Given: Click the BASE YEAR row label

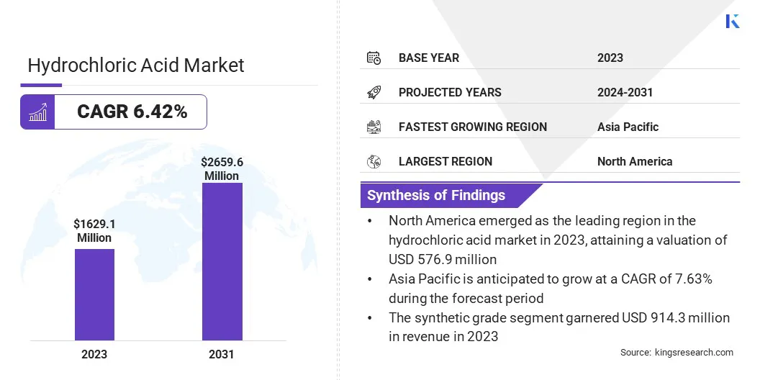Looking at the screenshot, I should click(429, 58).
